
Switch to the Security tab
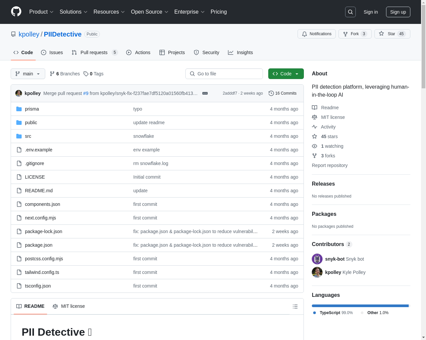206,52
